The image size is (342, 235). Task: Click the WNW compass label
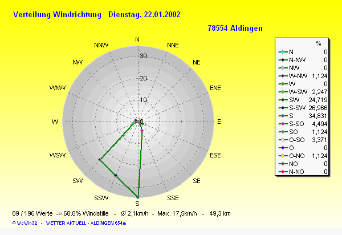(x=57, y=88)
